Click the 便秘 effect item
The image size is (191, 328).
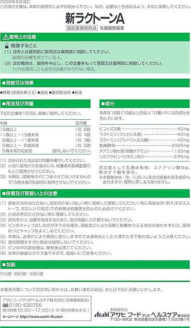[43, 92]
